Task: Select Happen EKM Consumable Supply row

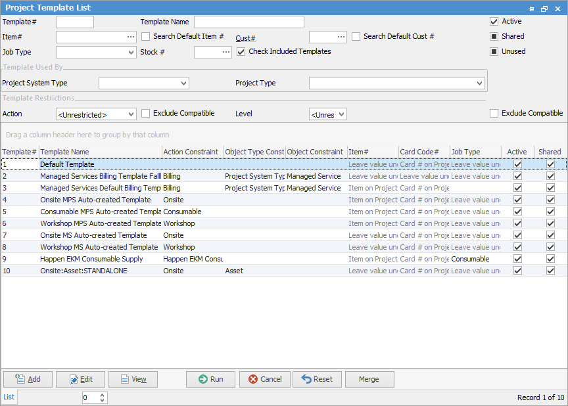Action: click(284, 259)
